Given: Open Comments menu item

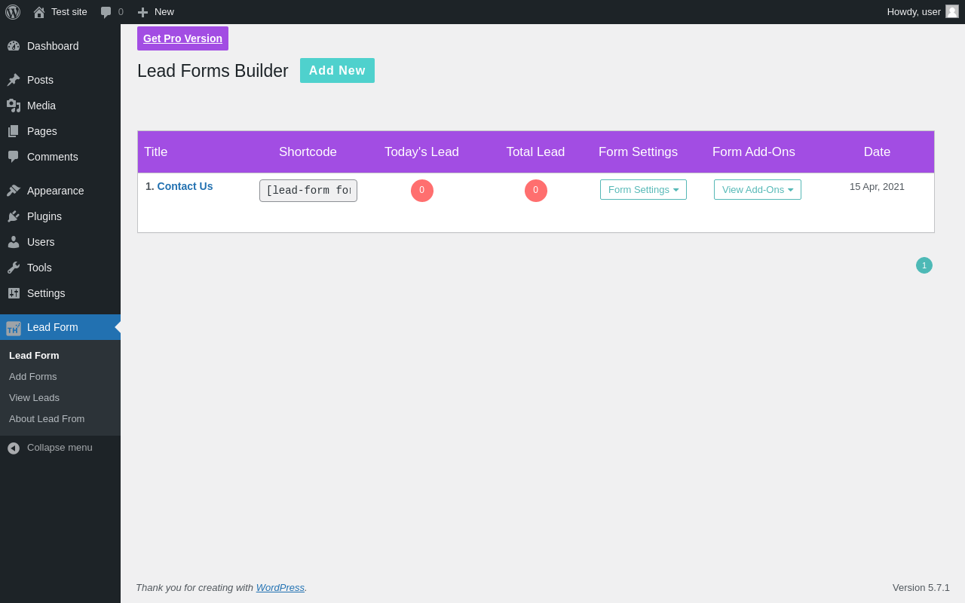Looking at the screenshot, I should point(60,157).
